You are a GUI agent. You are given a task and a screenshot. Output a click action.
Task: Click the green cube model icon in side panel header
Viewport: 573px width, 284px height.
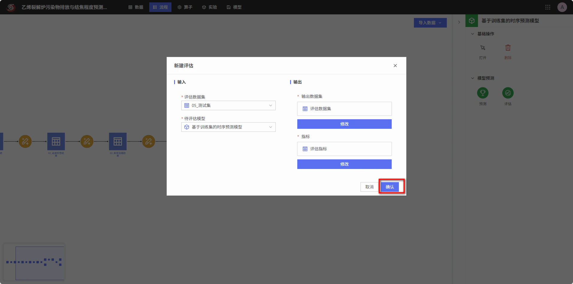click(x=472, y=21)
